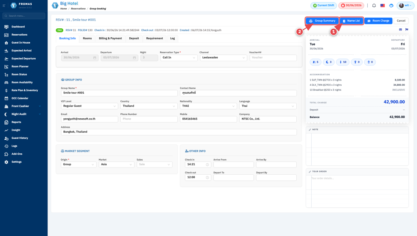Open the Channel Leelawadee dropdown
The image size is (417, 236).
pyautogui.click(x=223, y=58)
